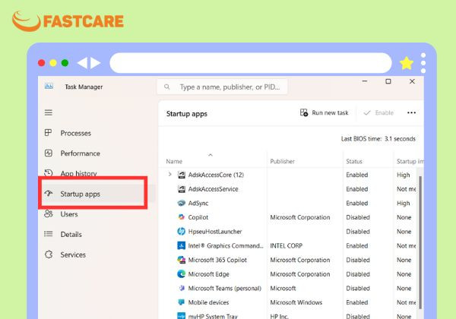Close the Task Manager window
This screenshot has height=319, width=456.
coord(412,81)
